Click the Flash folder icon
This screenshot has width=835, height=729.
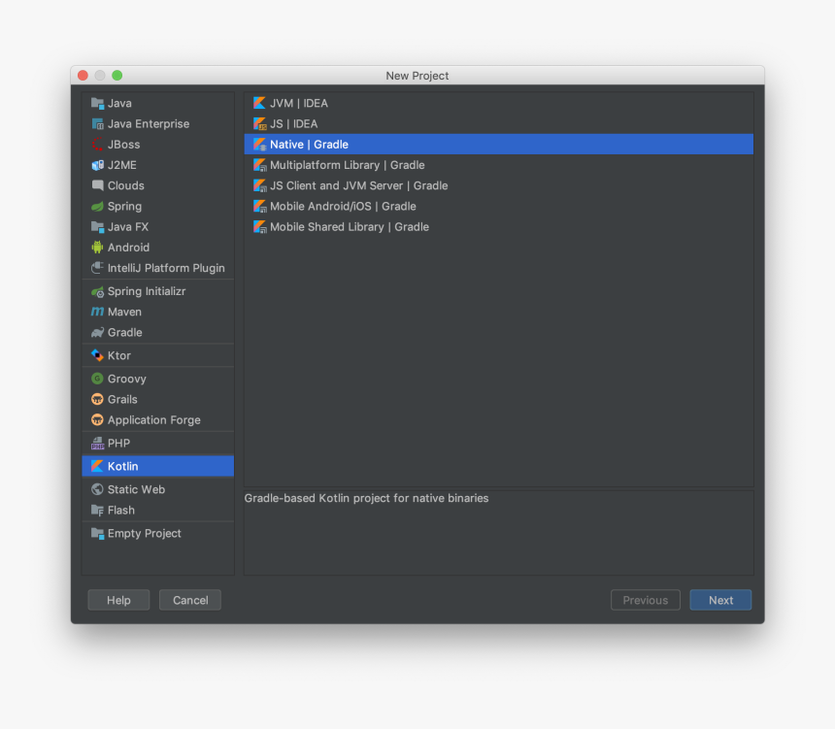click(x=97, y=511)
